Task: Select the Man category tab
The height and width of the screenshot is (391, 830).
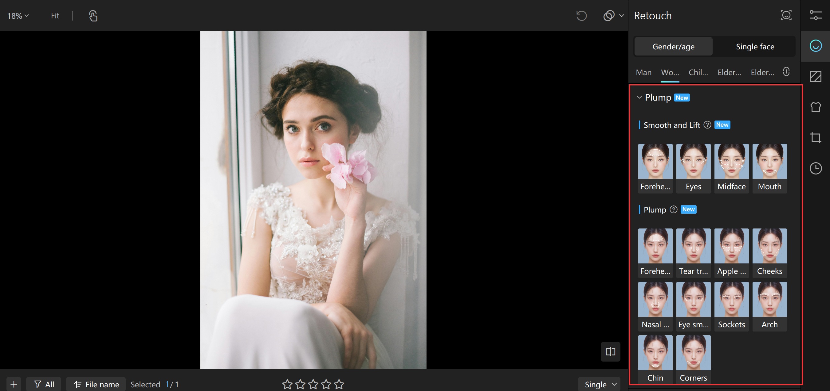Action: click(x=643, y=72)
